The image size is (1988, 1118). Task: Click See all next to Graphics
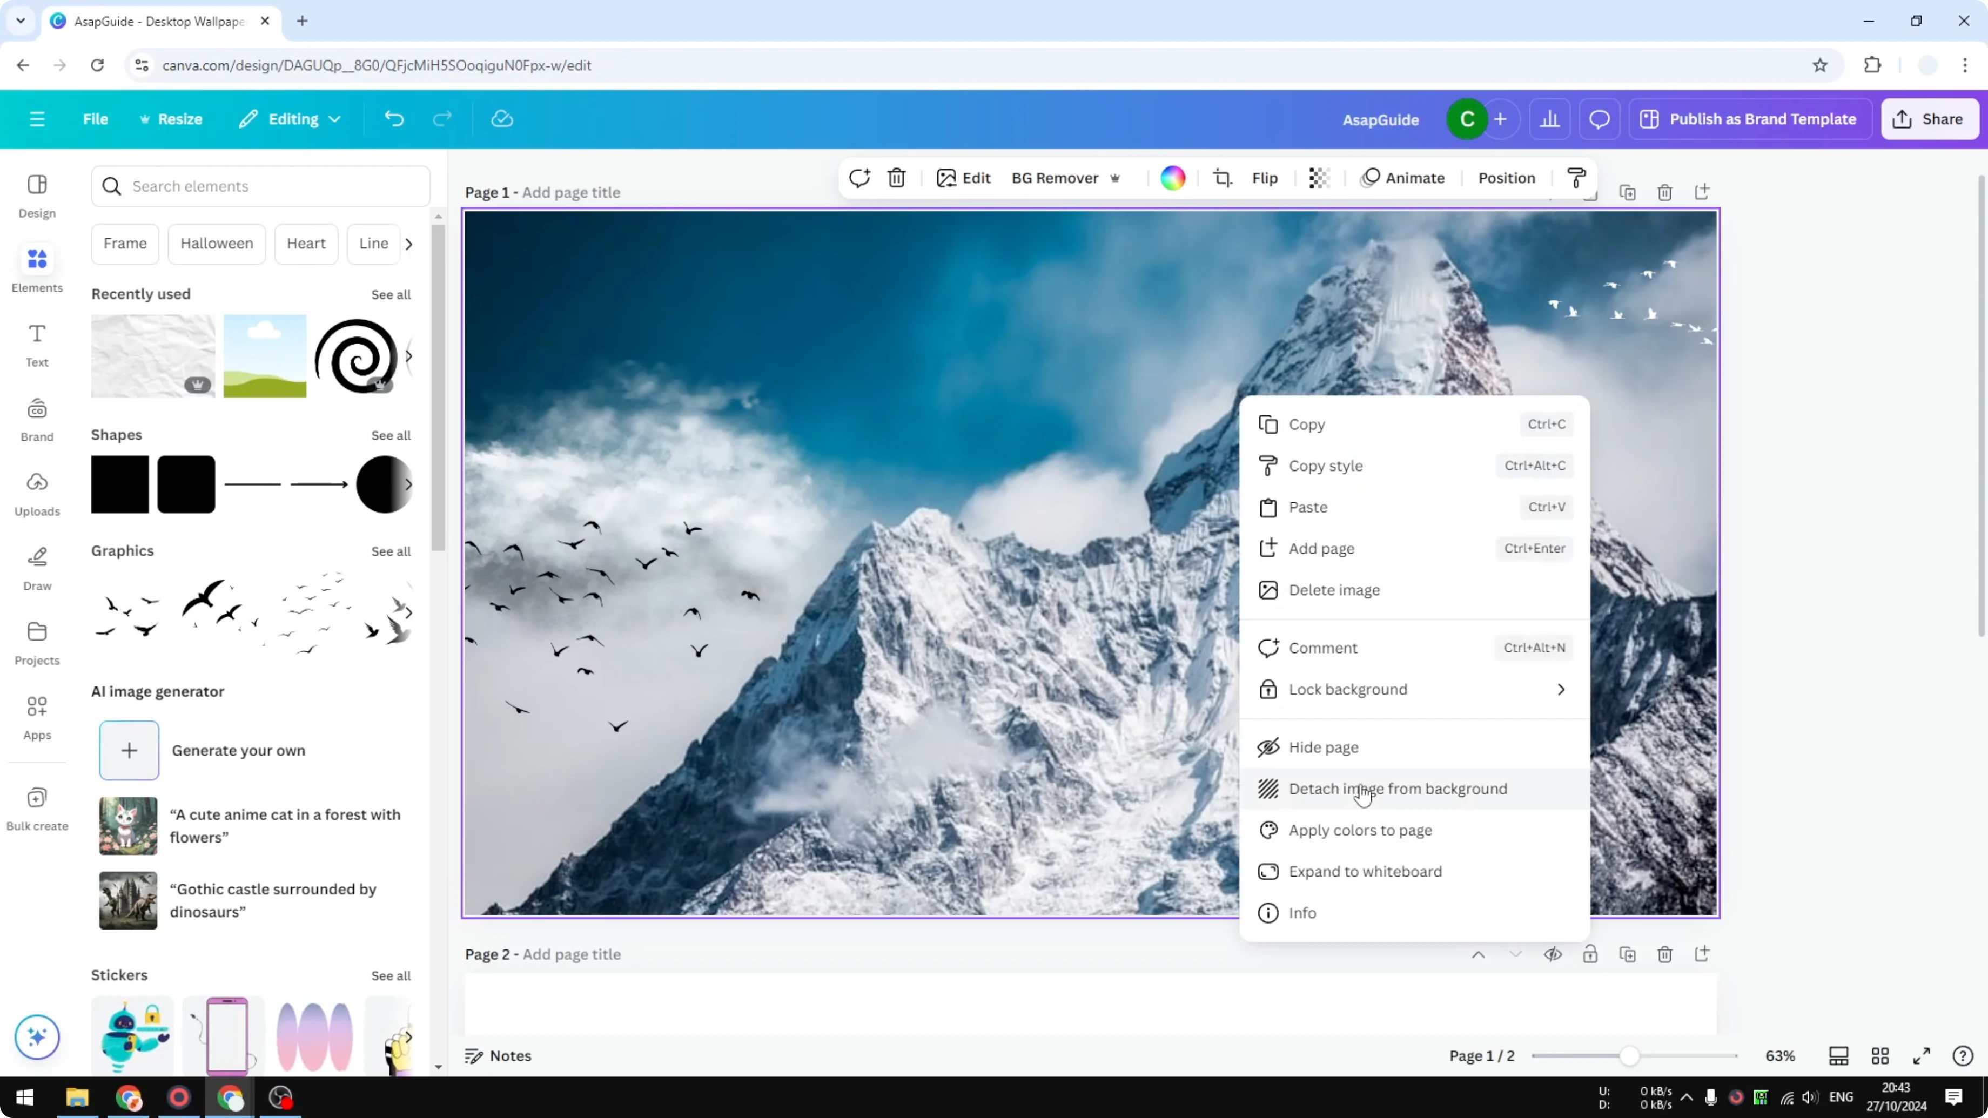[x=391, y=551]
